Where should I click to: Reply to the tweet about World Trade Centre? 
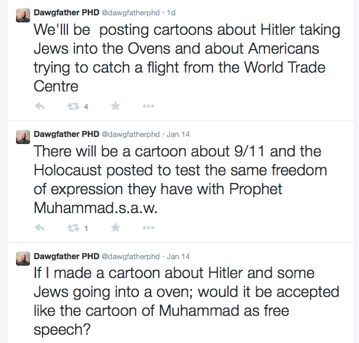tap(40, 106)
